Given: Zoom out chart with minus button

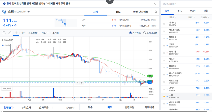Looking at the screenshot, I should pyautogui.click(x=77, y=83).
